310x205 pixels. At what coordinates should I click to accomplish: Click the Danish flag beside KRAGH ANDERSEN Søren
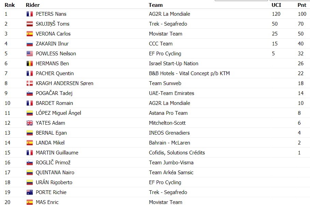pyautogui.click(x=30, y=83)
